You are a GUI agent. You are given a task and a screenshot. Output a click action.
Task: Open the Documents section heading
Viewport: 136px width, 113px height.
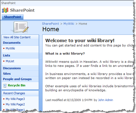tap(12, 43)
